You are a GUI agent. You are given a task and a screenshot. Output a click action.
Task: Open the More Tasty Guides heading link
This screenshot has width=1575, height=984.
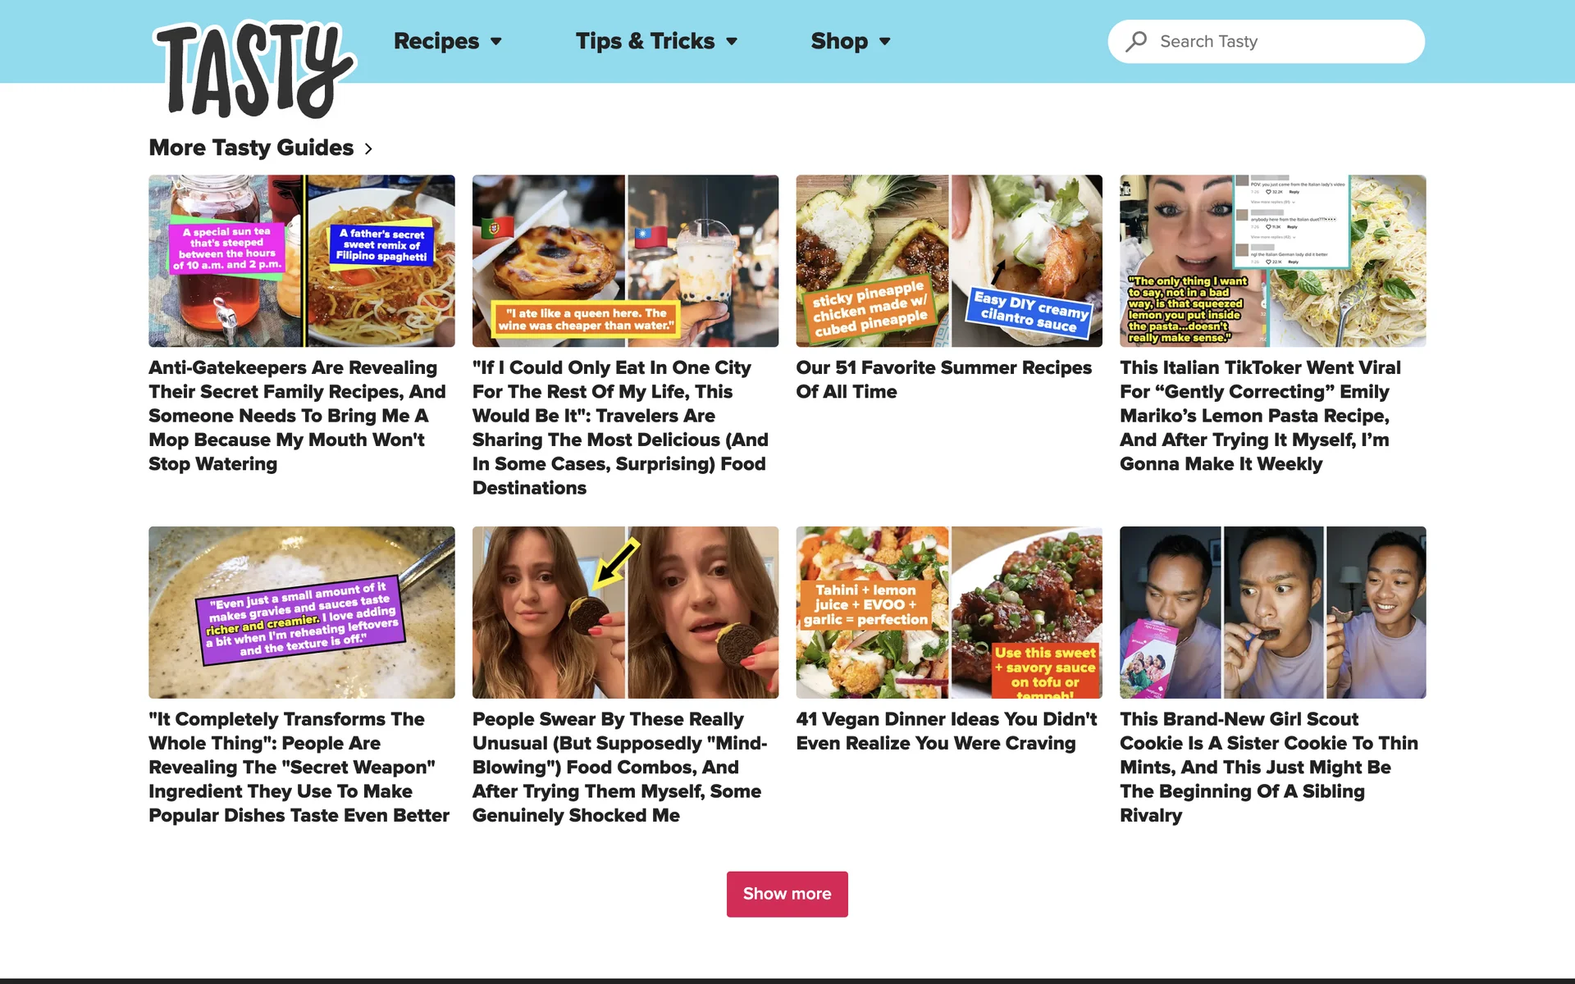(251, 148)
